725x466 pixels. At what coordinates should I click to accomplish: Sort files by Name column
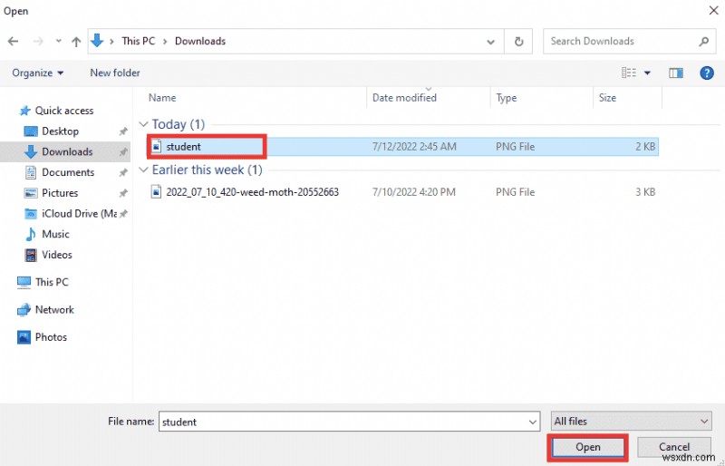[162, 98]
